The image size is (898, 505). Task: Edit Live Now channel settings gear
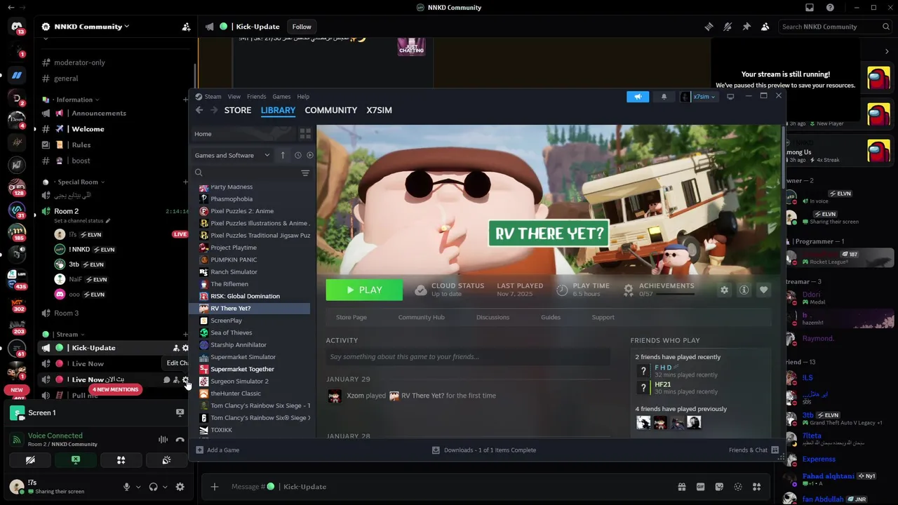185,379
